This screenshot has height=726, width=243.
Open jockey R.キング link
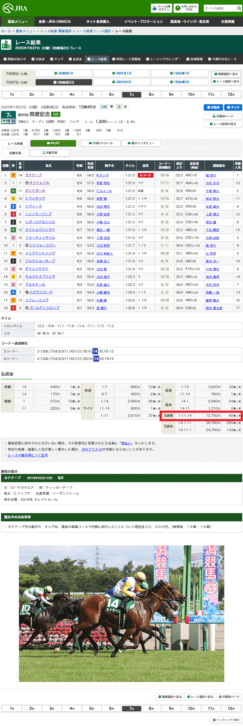102,175
